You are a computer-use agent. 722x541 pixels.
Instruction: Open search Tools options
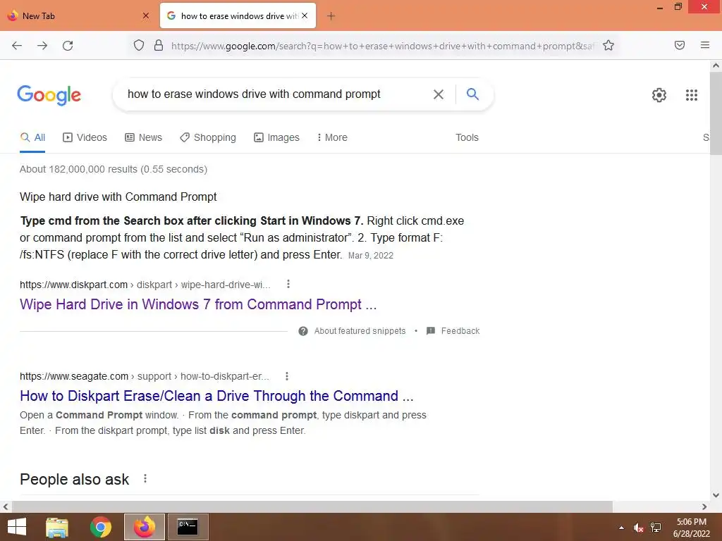[x=467, y=137]
